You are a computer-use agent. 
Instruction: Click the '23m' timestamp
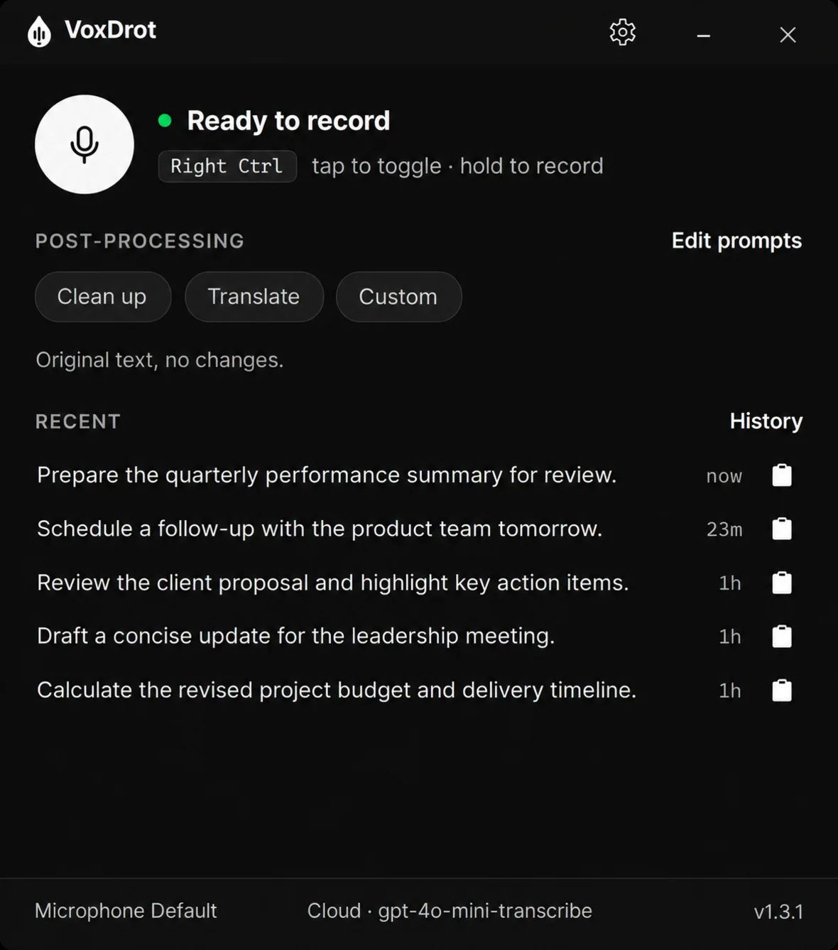tap(724, 529)
